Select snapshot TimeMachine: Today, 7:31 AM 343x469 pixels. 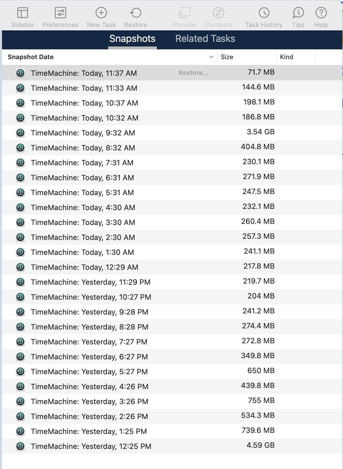(x=172, y=162)
